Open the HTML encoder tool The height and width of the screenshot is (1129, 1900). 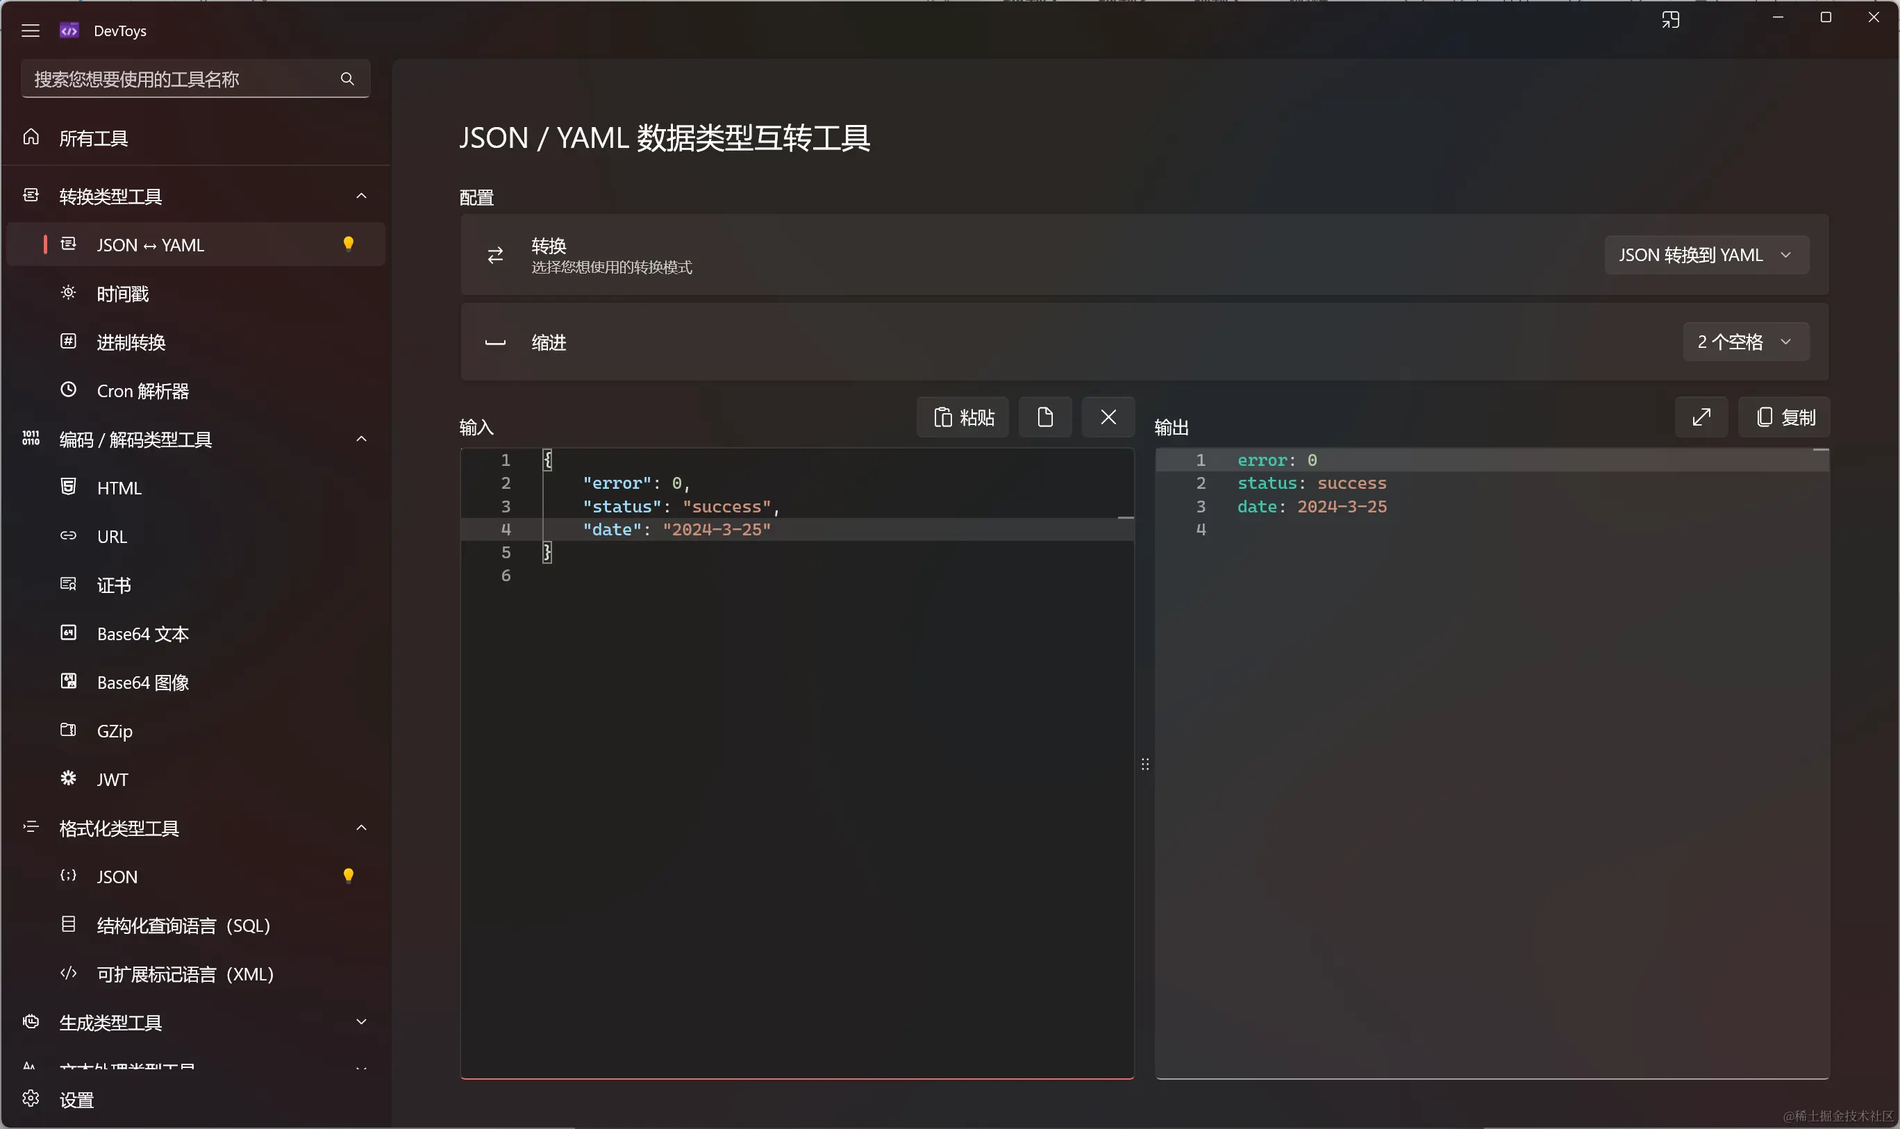point(196,487)
